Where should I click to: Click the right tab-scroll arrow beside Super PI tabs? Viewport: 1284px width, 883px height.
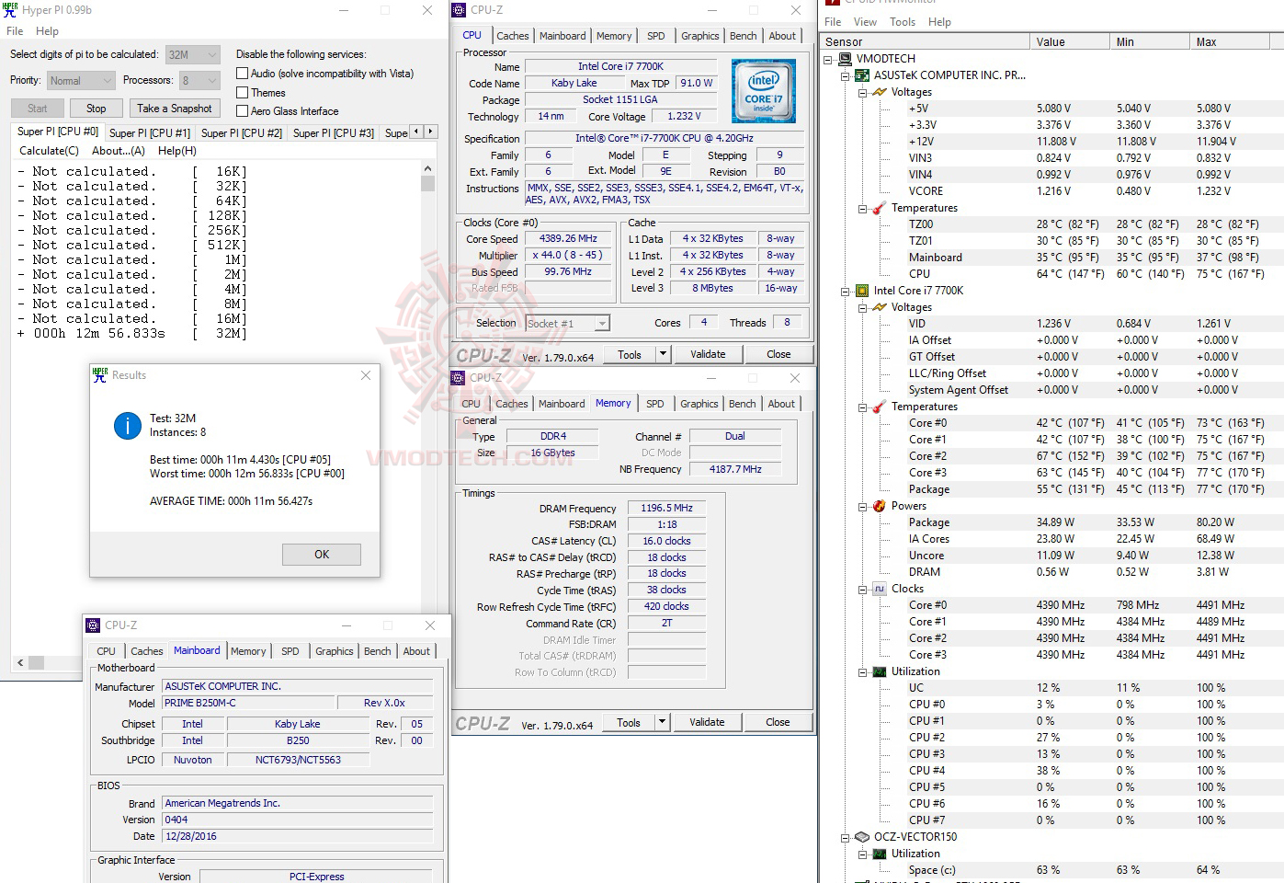[430, 132]
